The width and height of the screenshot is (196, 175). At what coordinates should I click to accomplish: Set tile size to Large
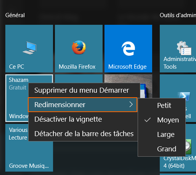point(162,135)
